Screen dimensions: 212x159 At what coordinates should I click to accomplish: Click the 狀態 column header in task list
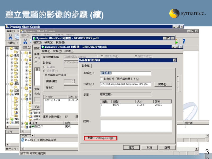[71, 123]
